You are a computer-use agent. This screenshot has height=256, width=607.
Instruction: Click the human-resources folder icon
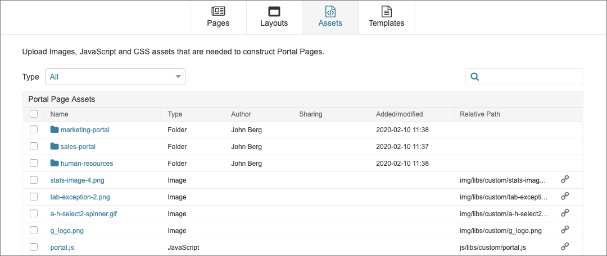pyautogui.click(x=55, y=164)
